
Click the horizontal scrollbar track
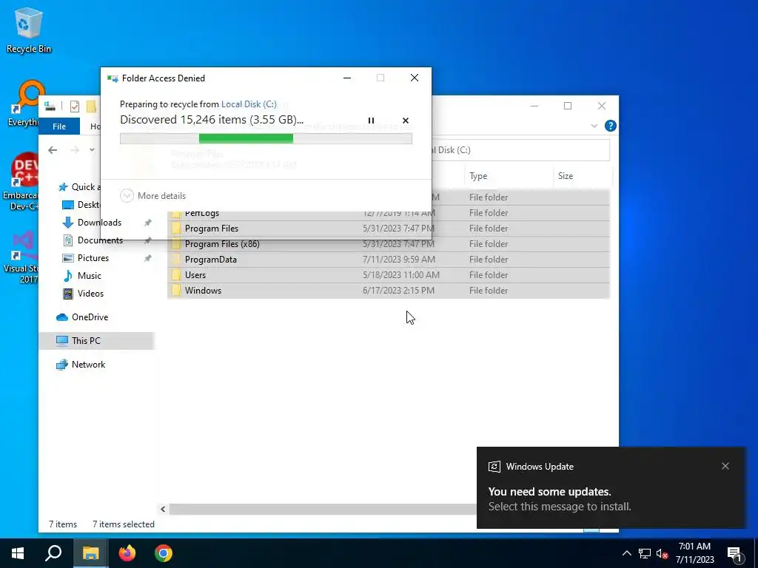pos(323,509)
